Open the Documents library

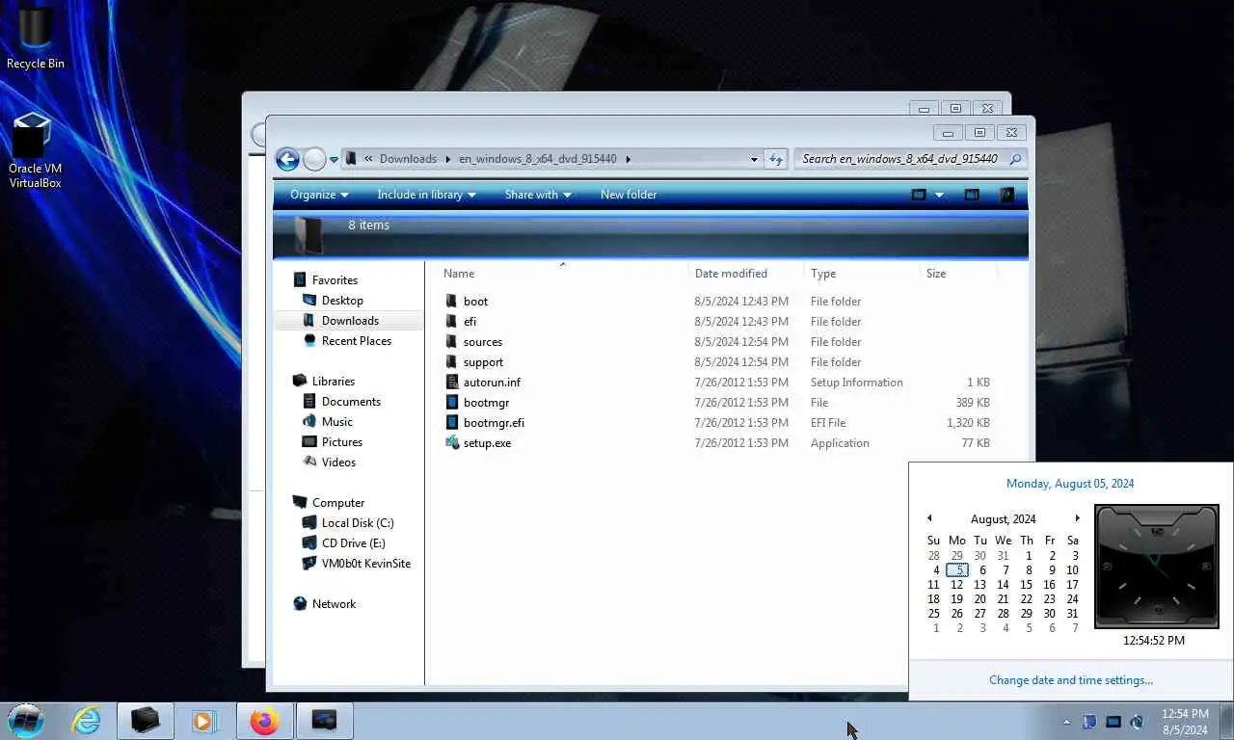tap(351, 402)
